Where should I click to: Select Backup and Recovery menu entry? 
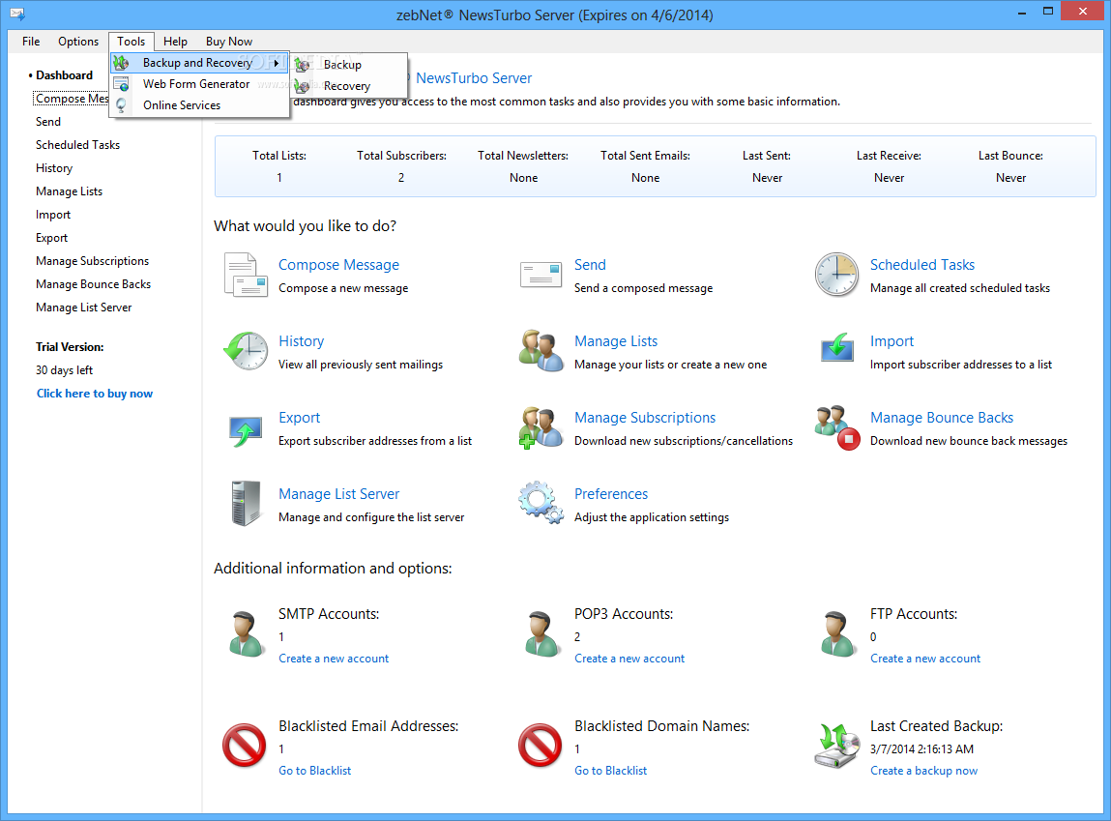pos(200,63)
